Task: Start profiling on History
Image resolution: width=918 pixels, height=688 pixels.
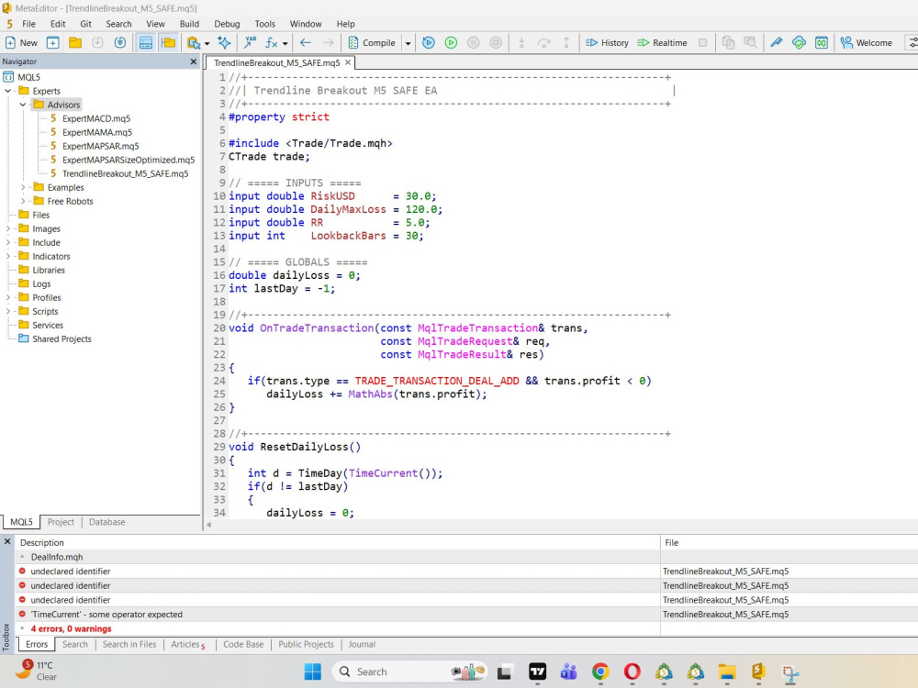Action: coord(607,43)
